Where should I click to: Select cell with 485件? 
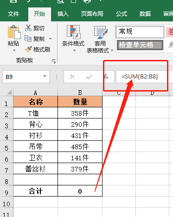[80, 146]
